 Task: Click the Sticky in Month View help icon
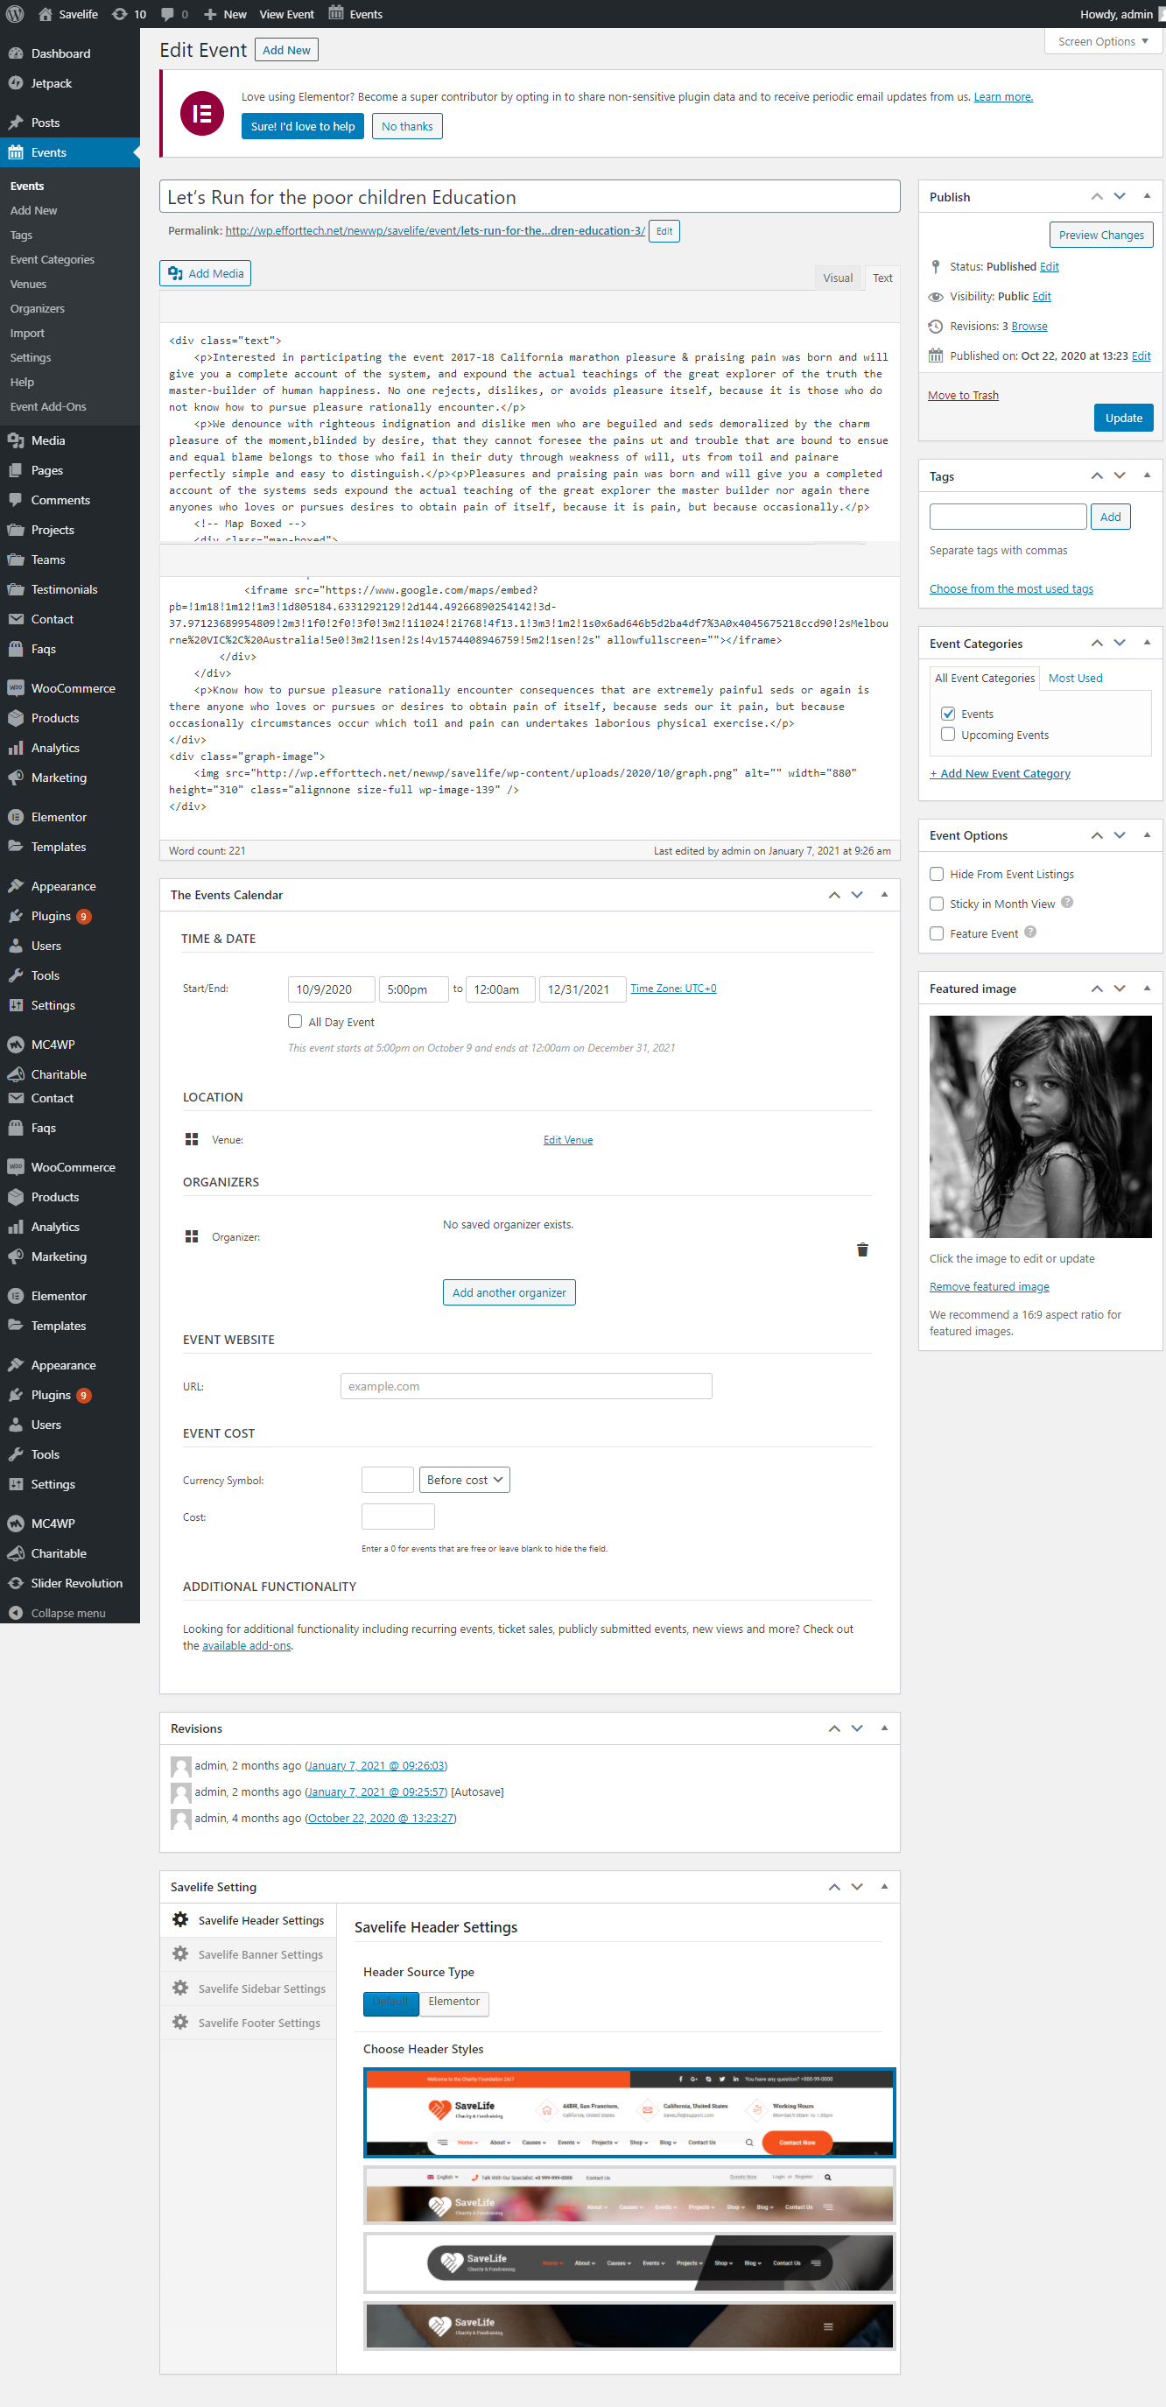pyautogui.click(x=1067, y=903)
